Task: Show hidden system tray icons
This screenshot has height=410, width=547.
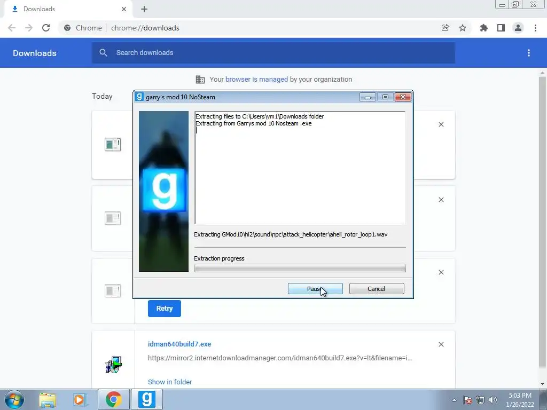Action: point(454,400)
